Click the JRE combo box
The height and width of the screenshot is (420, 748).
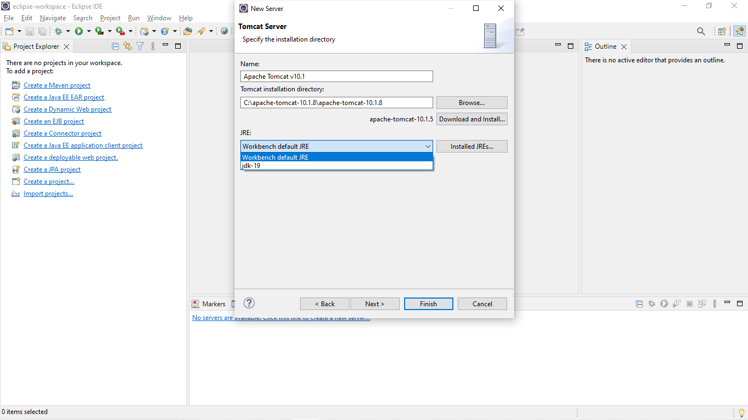point(337,146)
